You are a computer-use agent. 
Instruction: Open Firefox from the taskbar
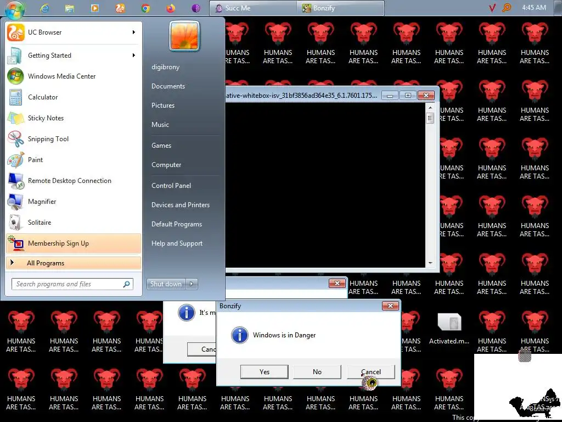pos(171,8)
